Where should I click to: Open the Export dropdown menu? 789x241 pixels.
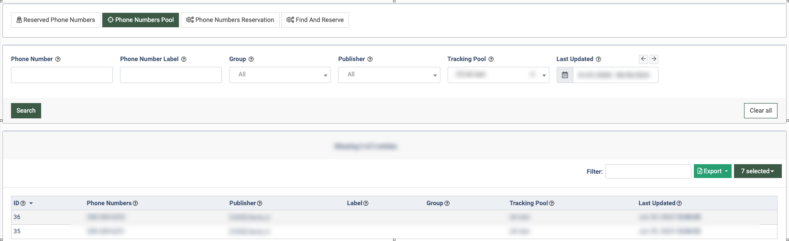pos(712,171)
